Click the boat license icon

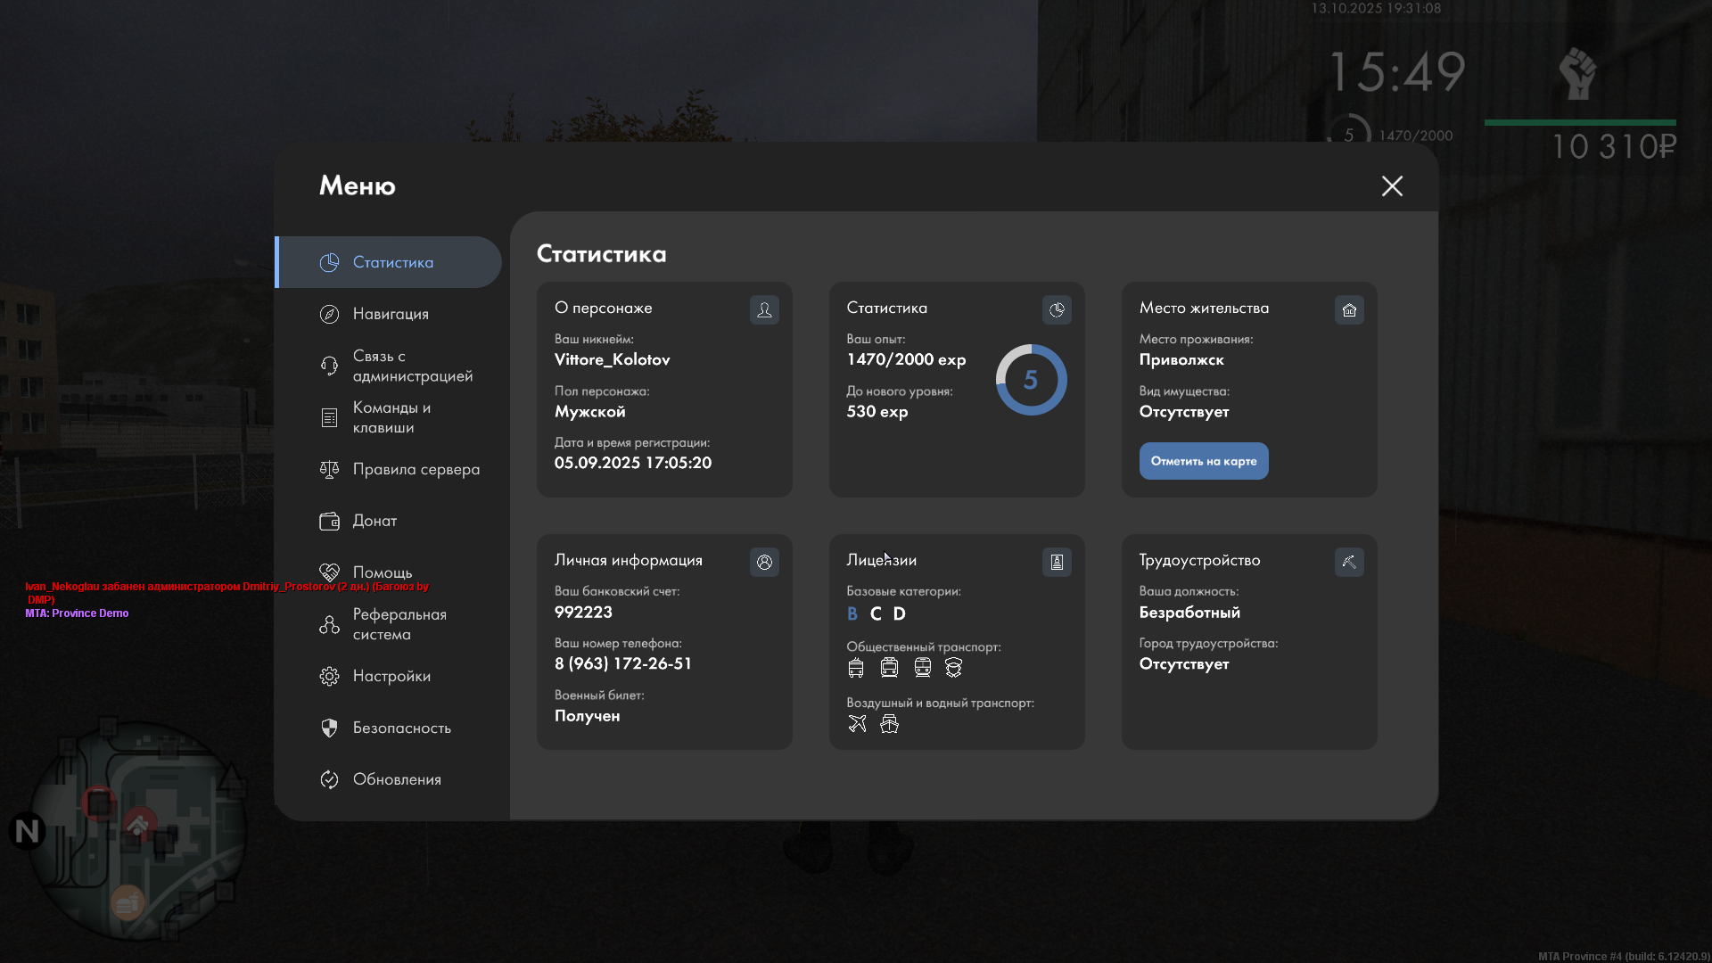pos(889,723)
